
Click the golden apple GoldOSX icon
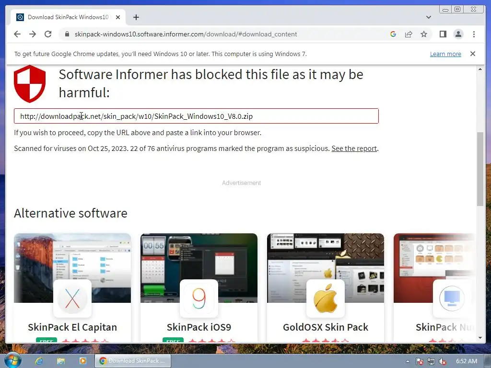(x=326, y=298)
